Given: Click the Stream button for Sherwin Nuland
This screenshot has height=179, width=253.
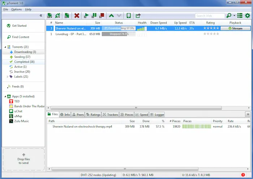Looking at the screenshot, I should (235, 28).
